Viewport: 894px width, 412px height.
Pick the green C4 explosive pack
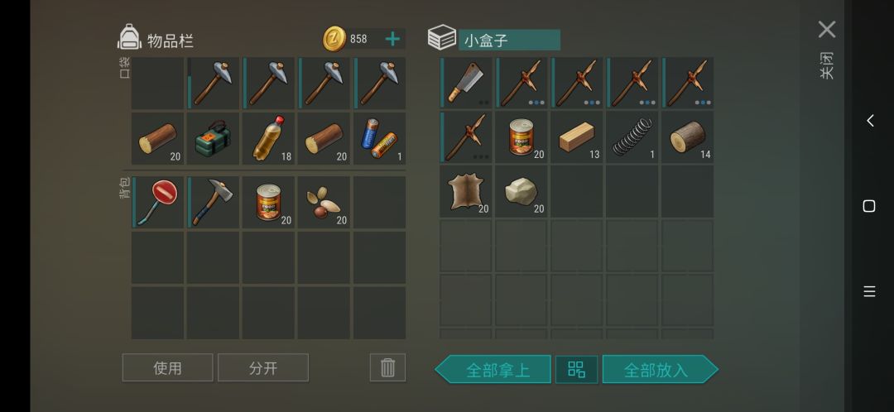[x=213, y=138]
